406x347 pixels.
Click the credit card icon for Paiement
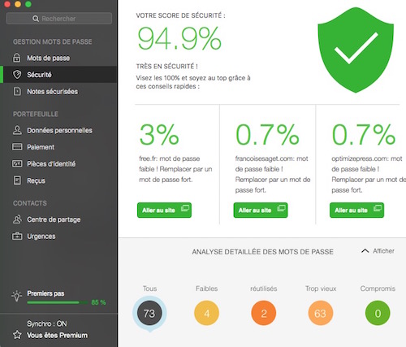17,147
